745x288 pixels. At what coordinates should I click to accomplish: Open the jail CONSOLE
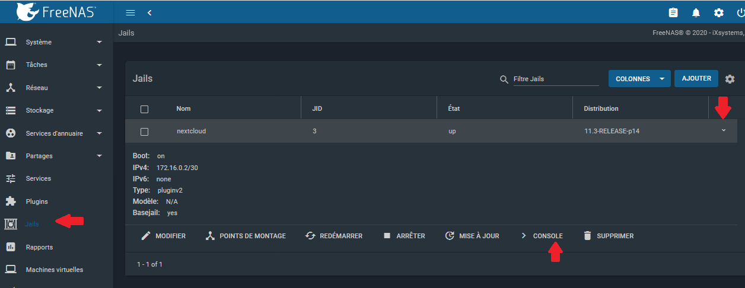542,236
